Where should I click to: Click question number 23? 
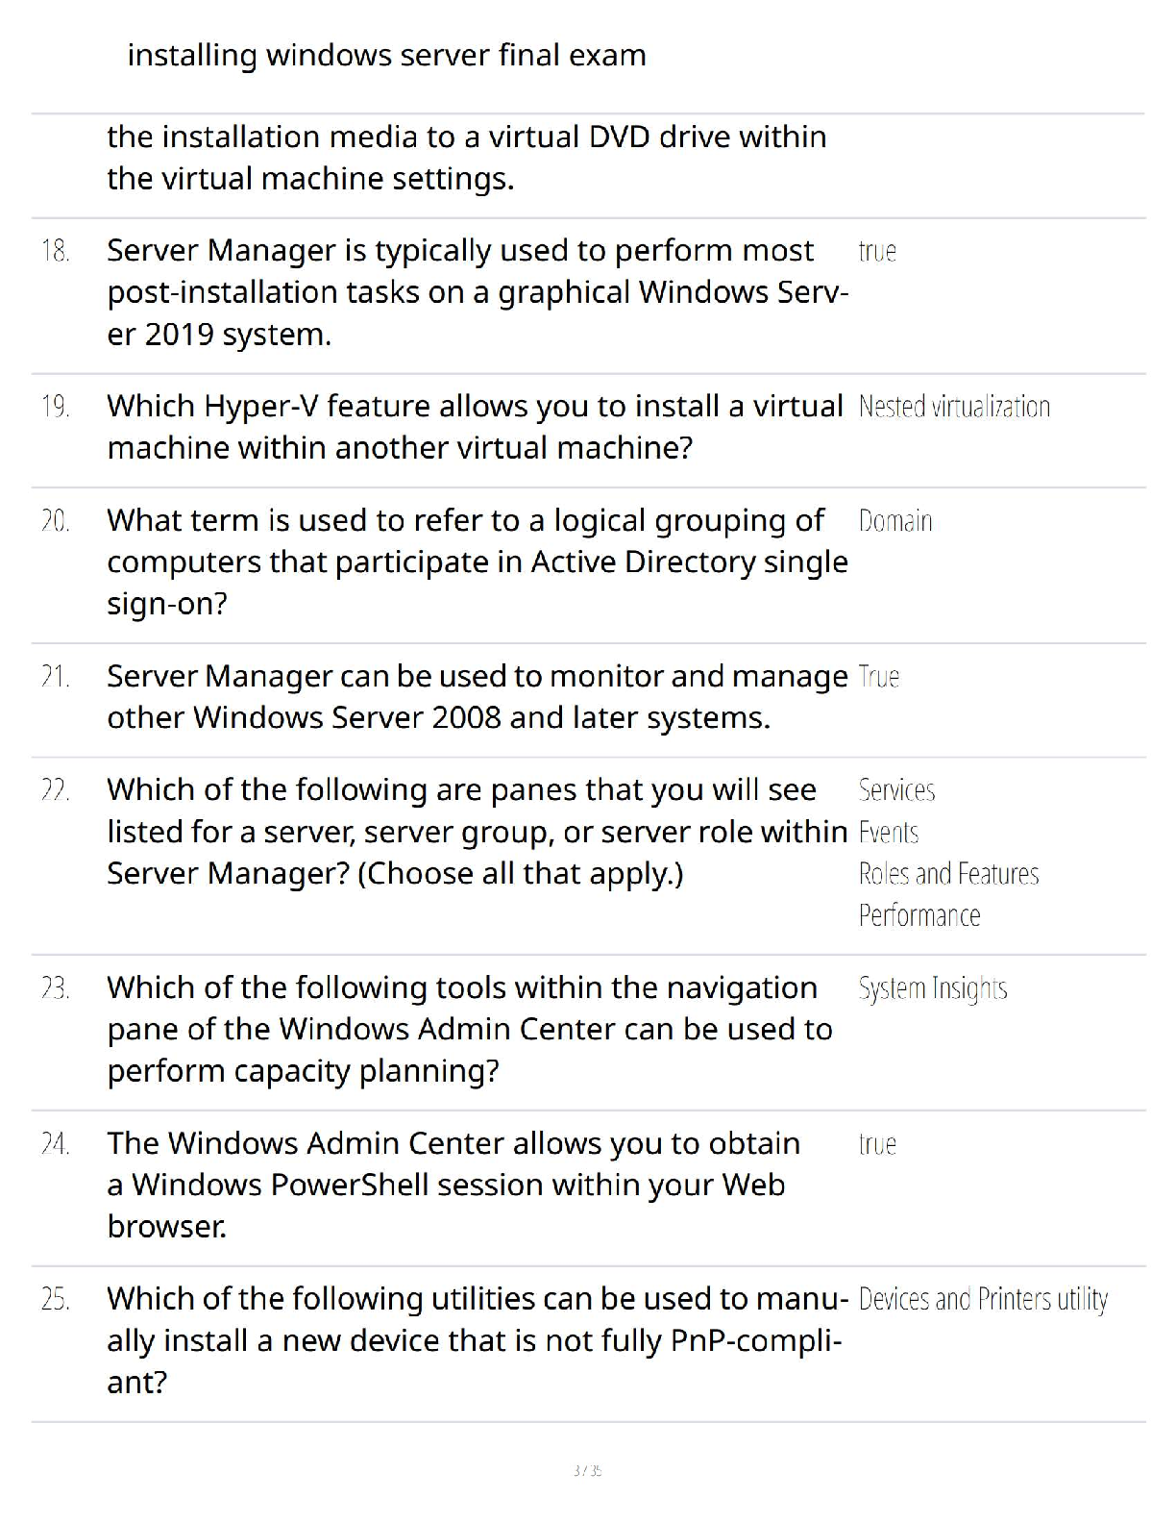56,989
